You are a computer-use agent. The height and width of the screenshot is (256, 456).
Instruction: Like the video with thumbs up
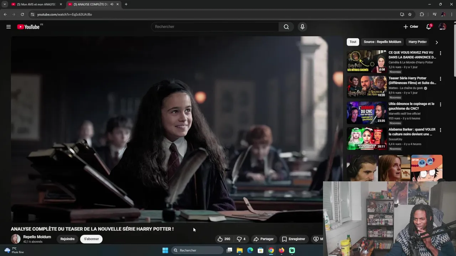point(224,239)
